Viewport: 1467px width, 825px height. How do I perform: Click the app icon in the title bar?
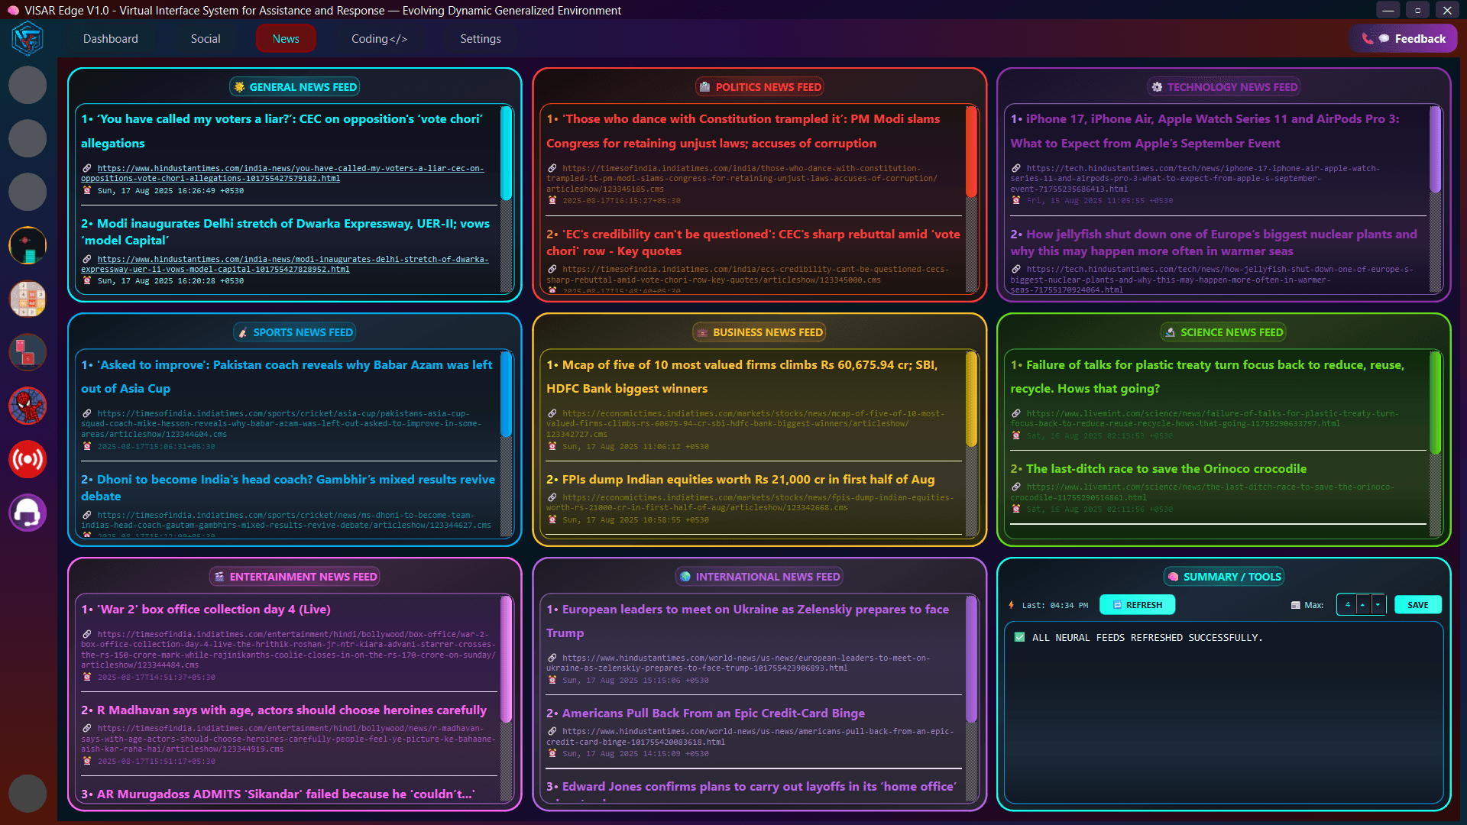coord(12,11)
